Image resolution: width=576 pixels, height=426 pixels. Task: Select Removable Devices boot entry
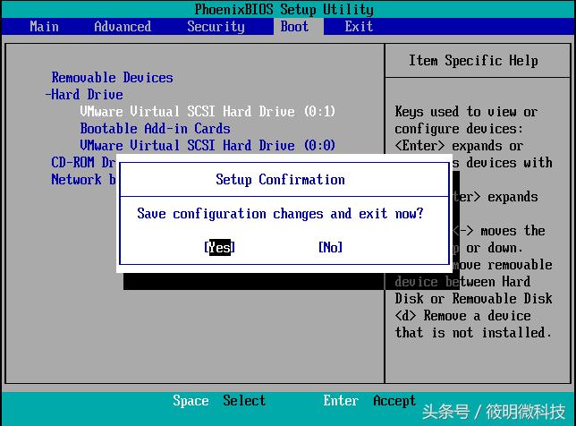point(112,78)
